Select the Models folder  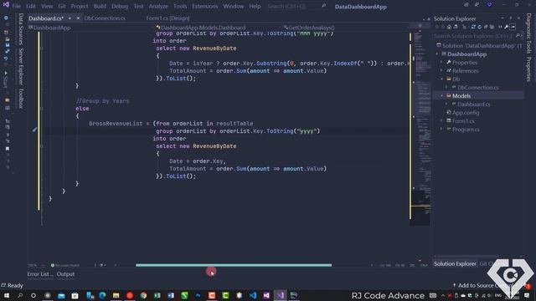(x=461, y=96)
